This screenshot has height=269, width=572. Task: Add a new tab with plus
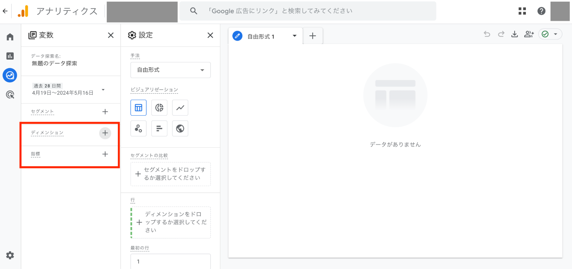(x=313, y=36)
